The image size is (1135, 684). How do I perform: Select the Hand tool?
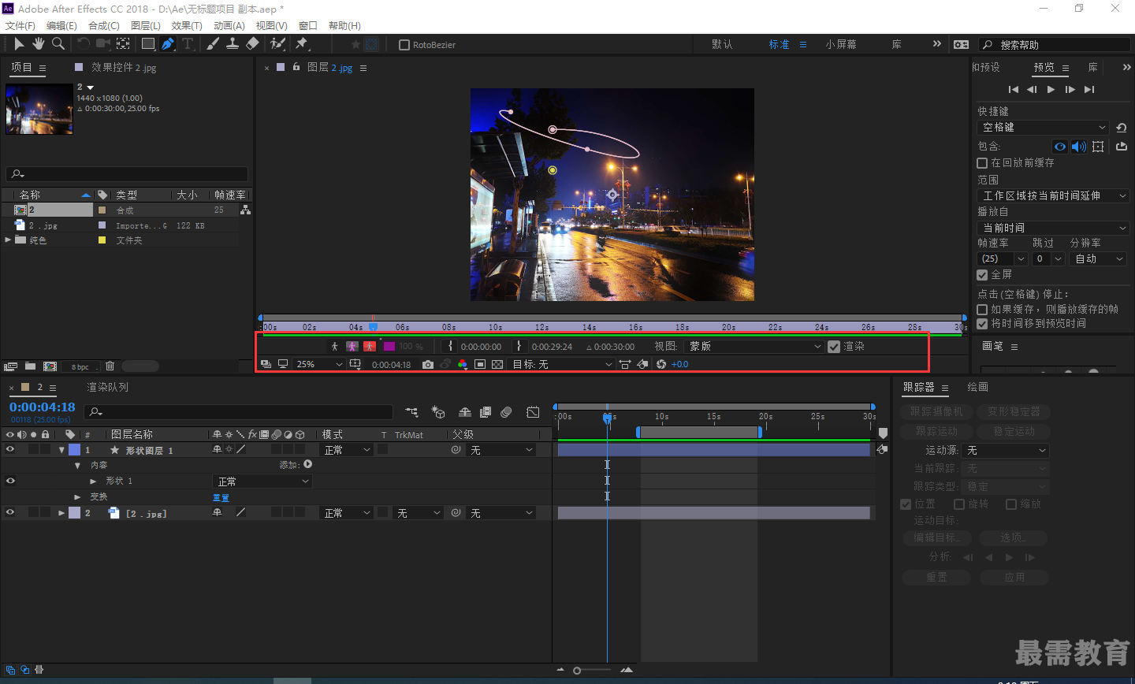[x=39, y=44]
